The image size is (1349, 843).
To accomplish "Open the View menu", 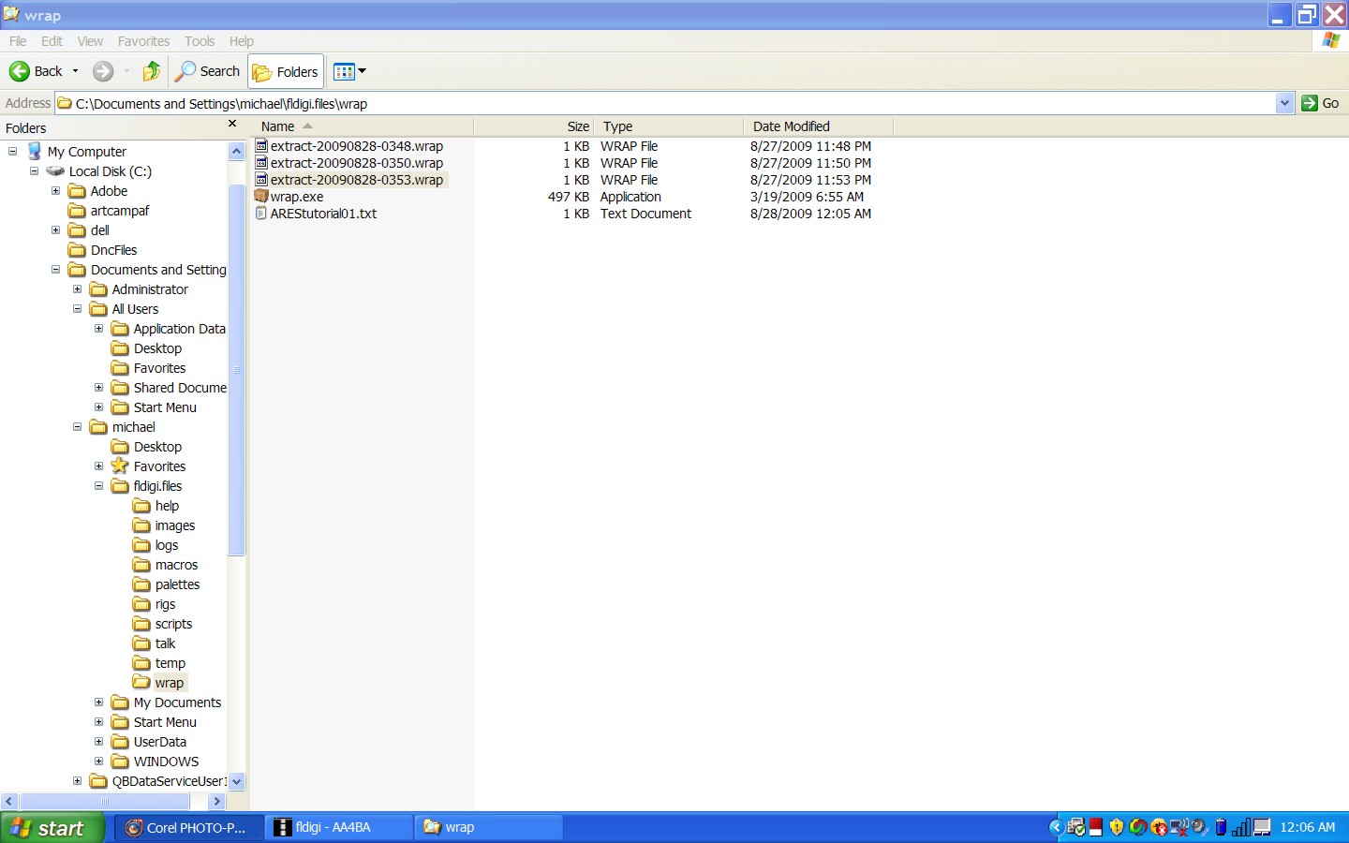I will click(90, 41).
